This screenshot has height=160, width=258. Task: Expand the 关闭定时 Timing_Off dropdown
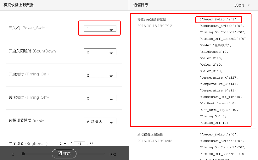100,98
